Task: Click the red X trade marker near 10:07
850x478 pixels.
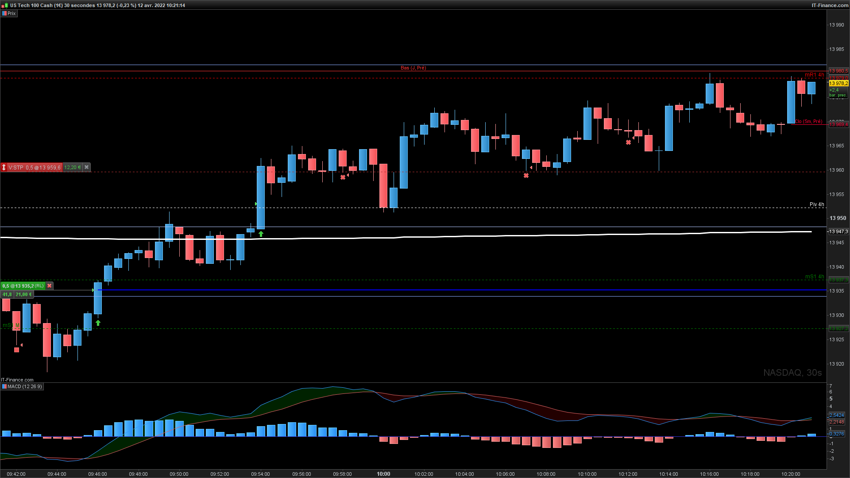Action: pyautogui.click(x=526, y=176)
